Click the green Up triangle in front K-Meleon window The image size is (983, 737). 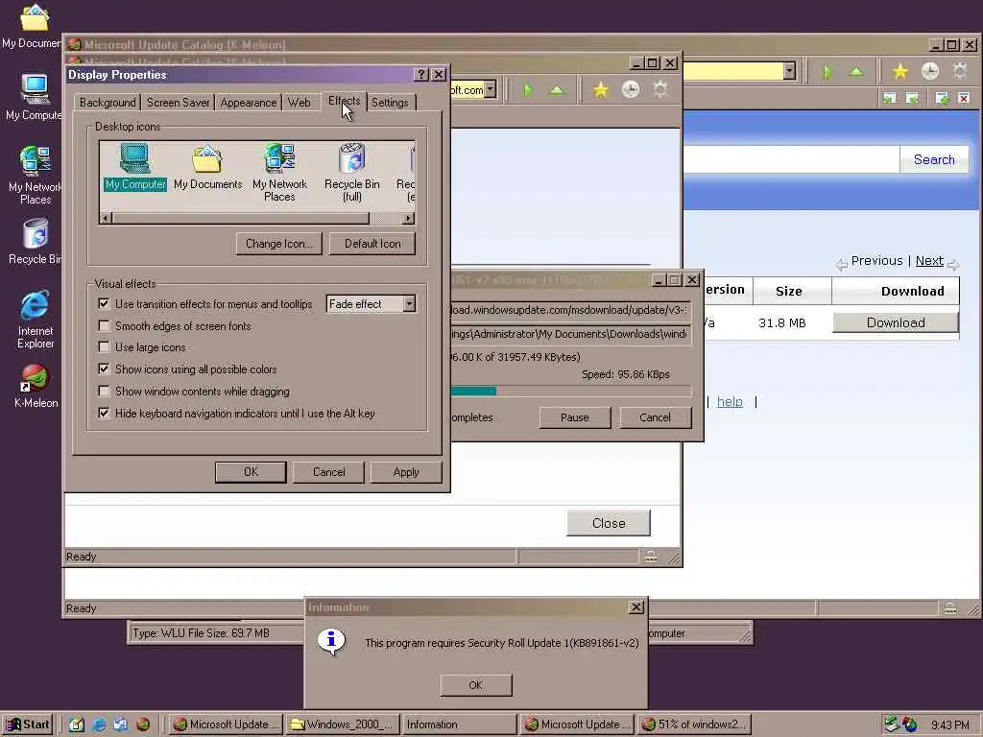point(557,90)
